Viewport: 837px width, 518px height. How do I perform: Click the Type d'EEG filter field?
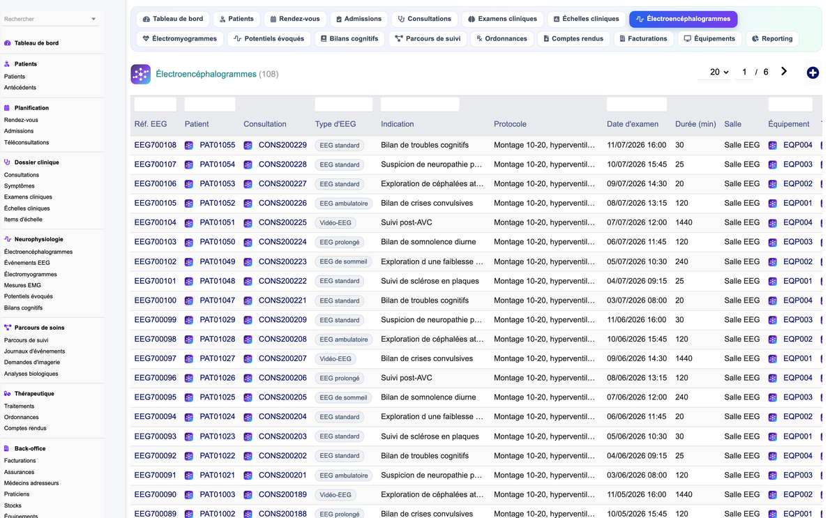344,105
